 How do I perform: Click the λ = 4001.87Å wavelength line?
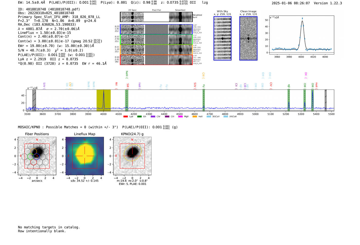49,29
